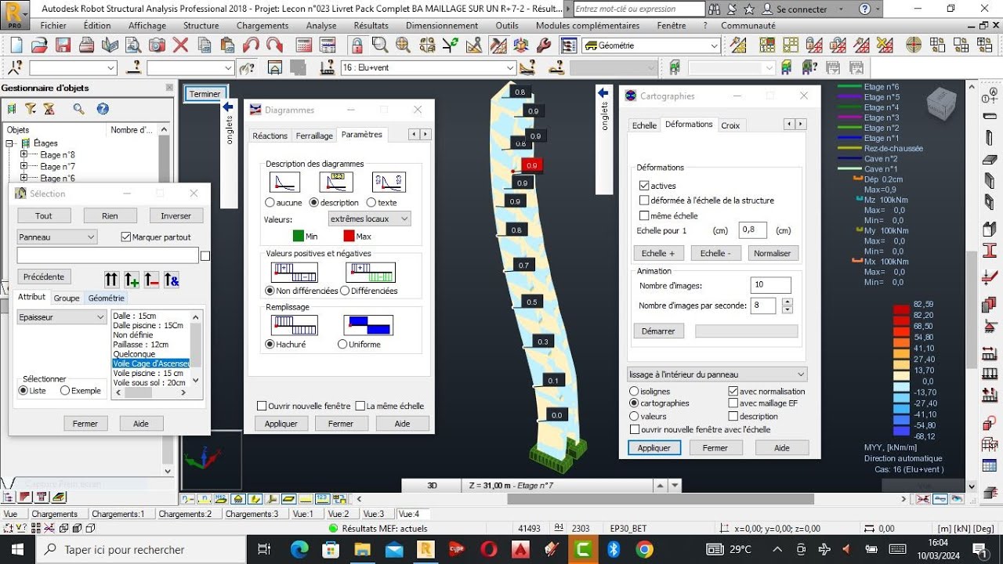
Task: Click the blue help icon in Gestionnaire d'objets
Action: pyautogui.click(x=103, y=109)
